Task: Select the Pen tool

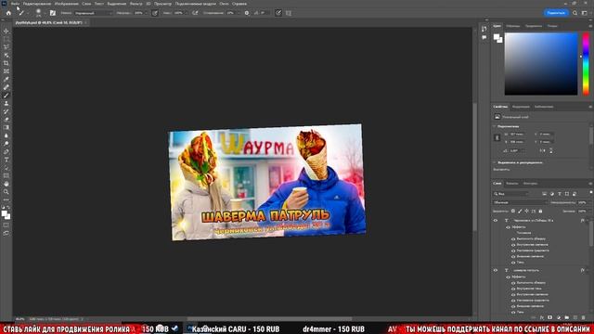Action: point(6,151)
